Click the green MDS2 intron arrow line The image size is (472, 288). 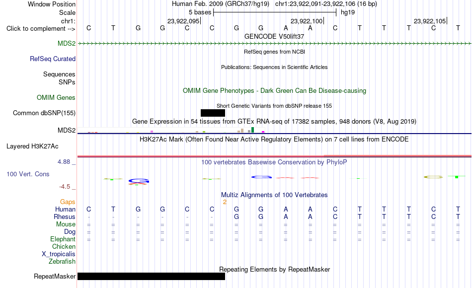pyautogui.click(x=274, y=44)
